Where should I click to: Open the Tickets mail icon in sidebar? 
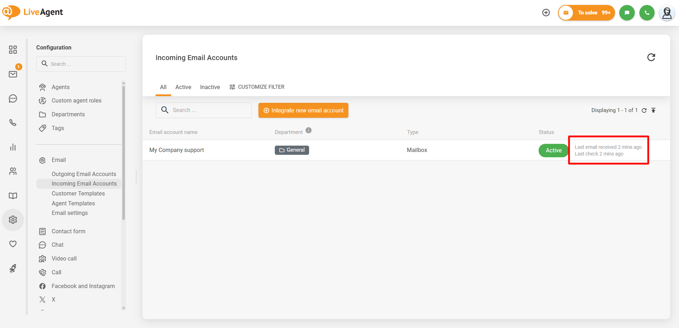coord(13,74)
